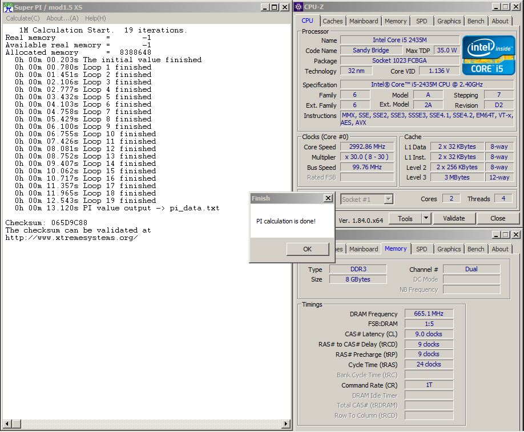This screenshot has width=524, height=432.
Task: Click the 'Checksum: 065D9C88' line in Super PI
Action: point(46,222)
